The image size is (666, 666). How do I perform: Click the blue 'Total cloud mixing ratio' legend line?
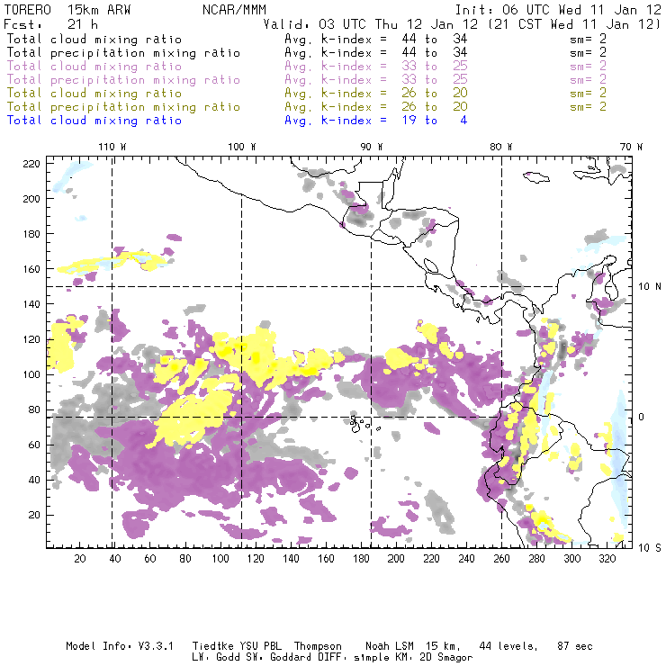[x=94, y=121]
